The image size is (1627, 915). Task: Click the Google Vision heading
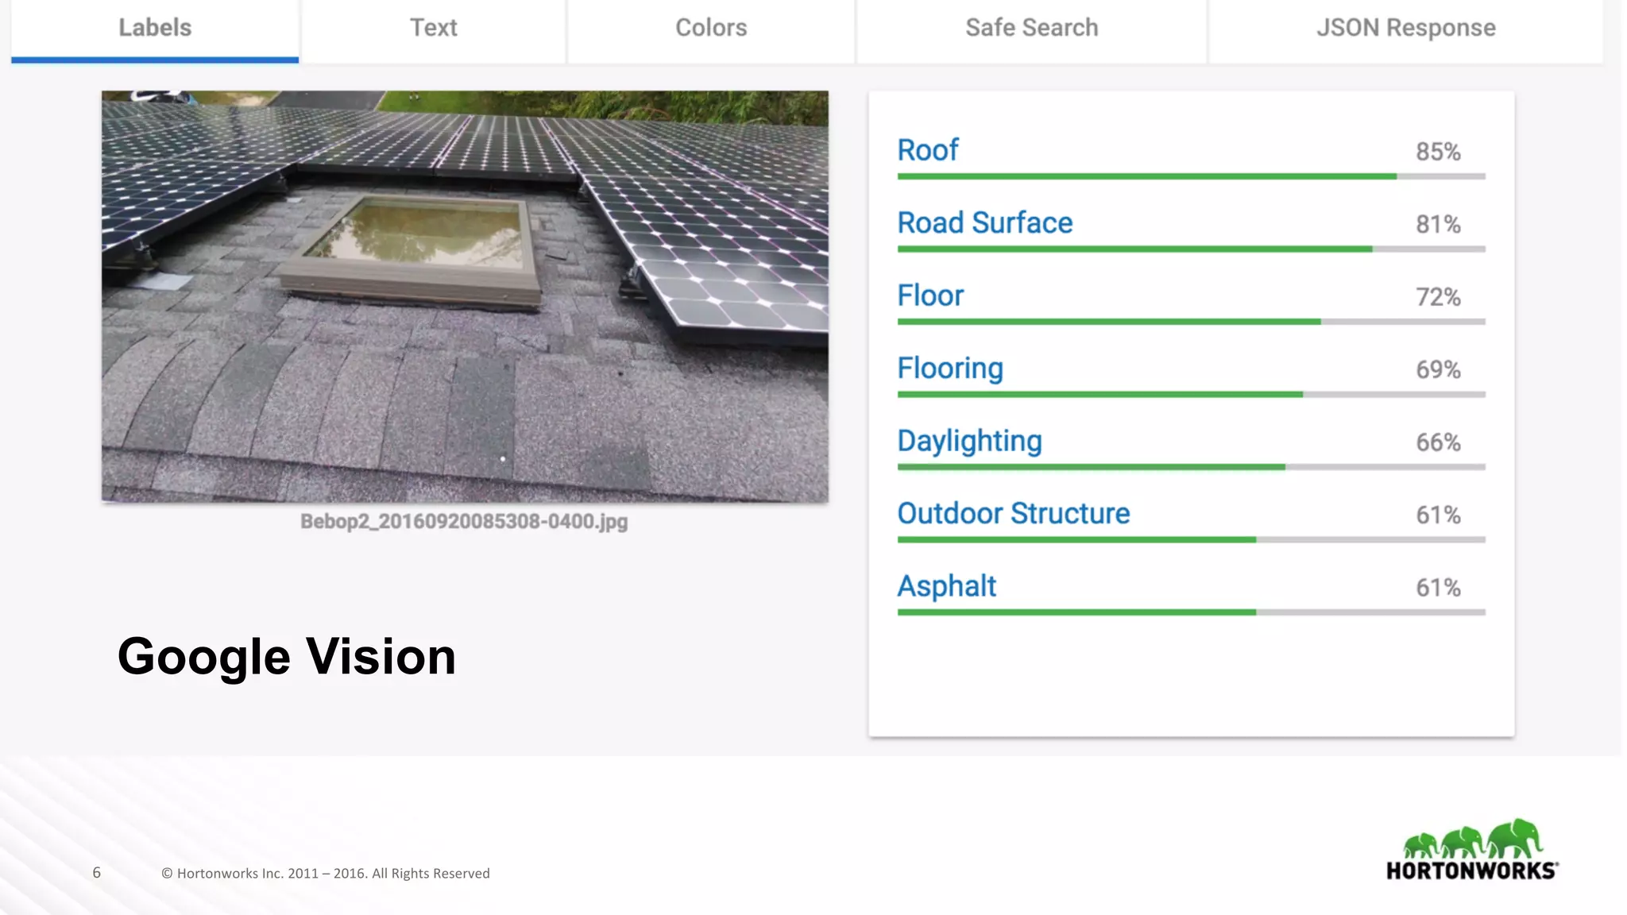pyautogui.click(x=287, y=657)
